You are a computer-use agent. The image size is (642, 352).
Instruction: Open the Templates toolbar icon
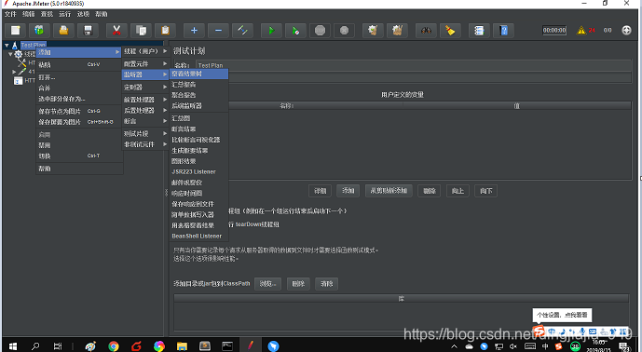(x=39, y=31)
